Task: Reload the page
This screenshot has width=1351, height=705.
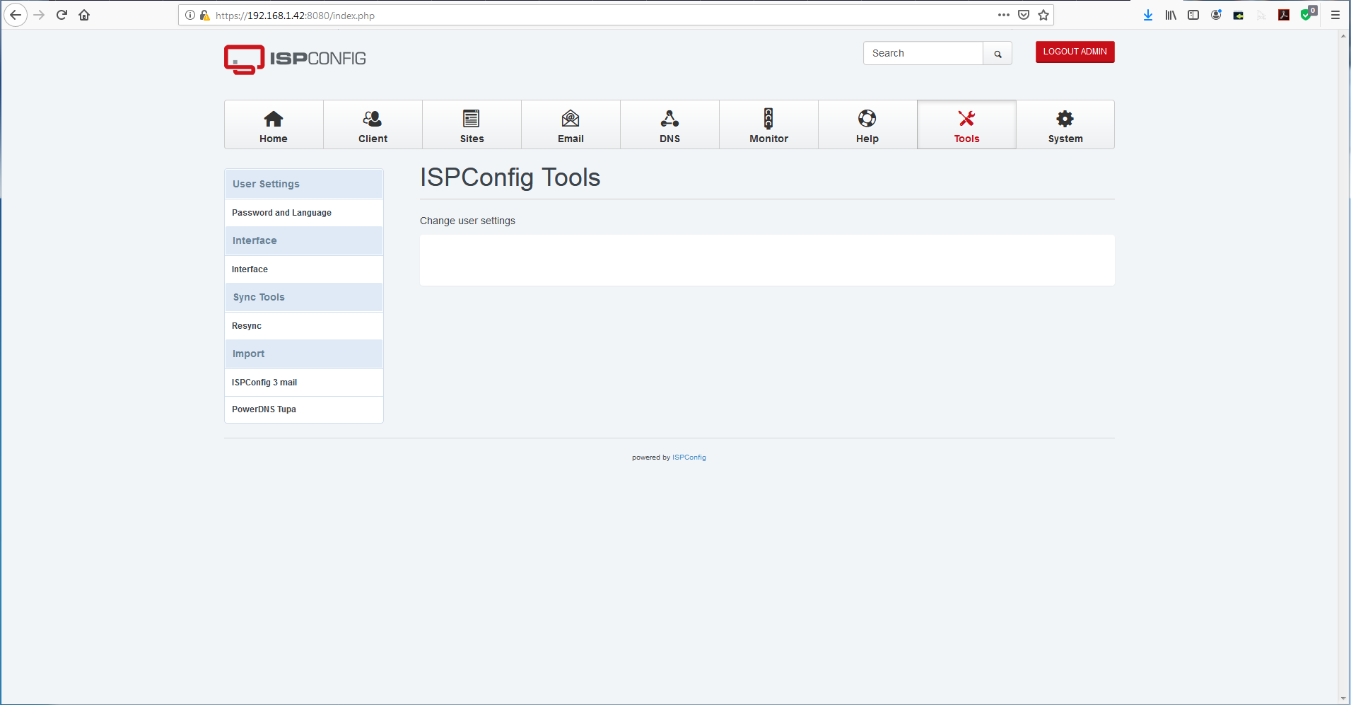Action: (62, 15)
